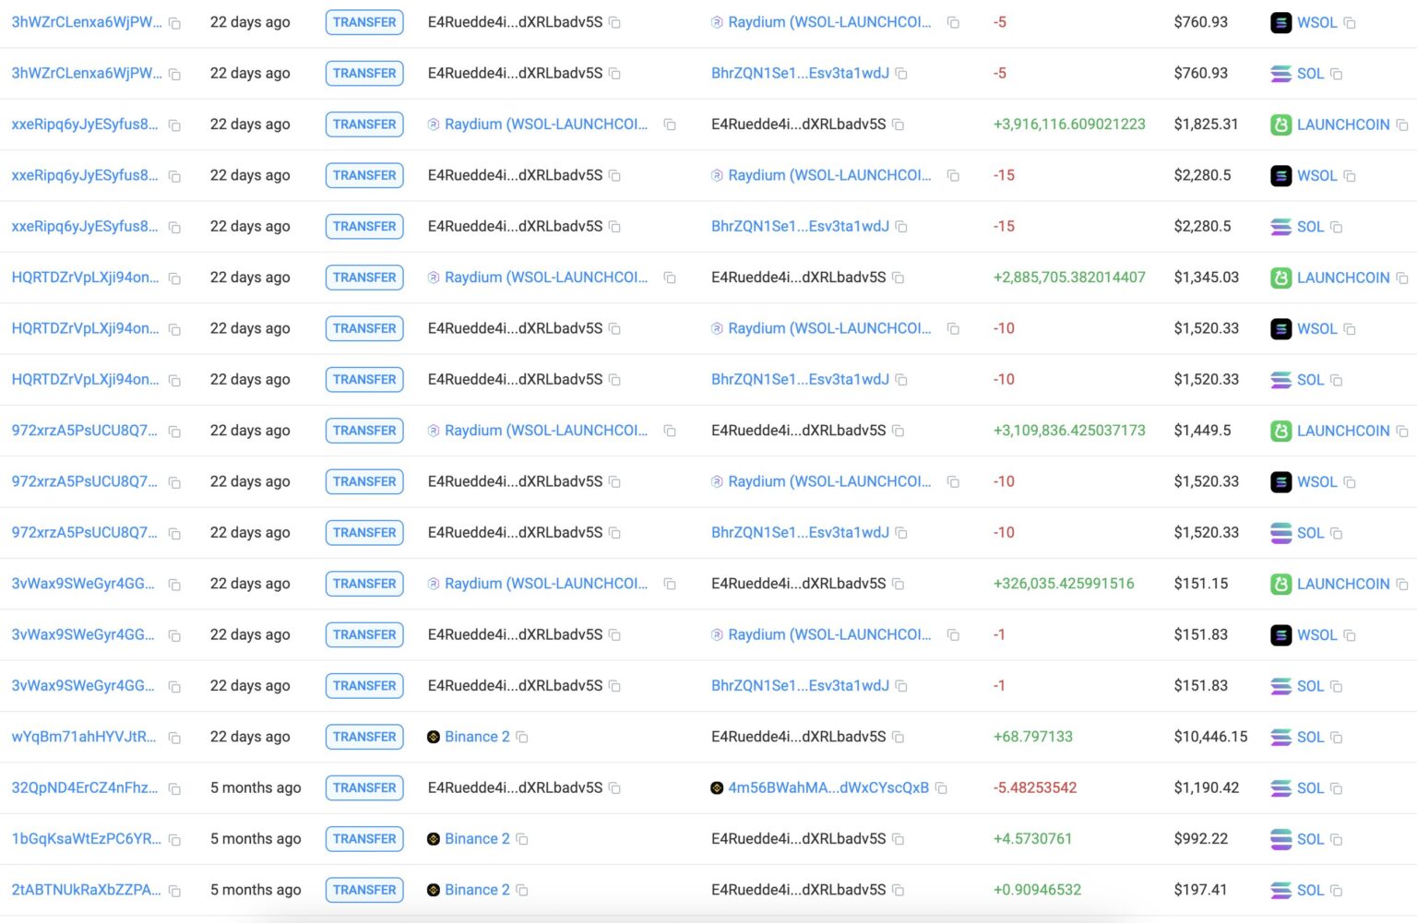
Task: Click the TRANSFER button on the first row
Action: (x=363, y=22)
